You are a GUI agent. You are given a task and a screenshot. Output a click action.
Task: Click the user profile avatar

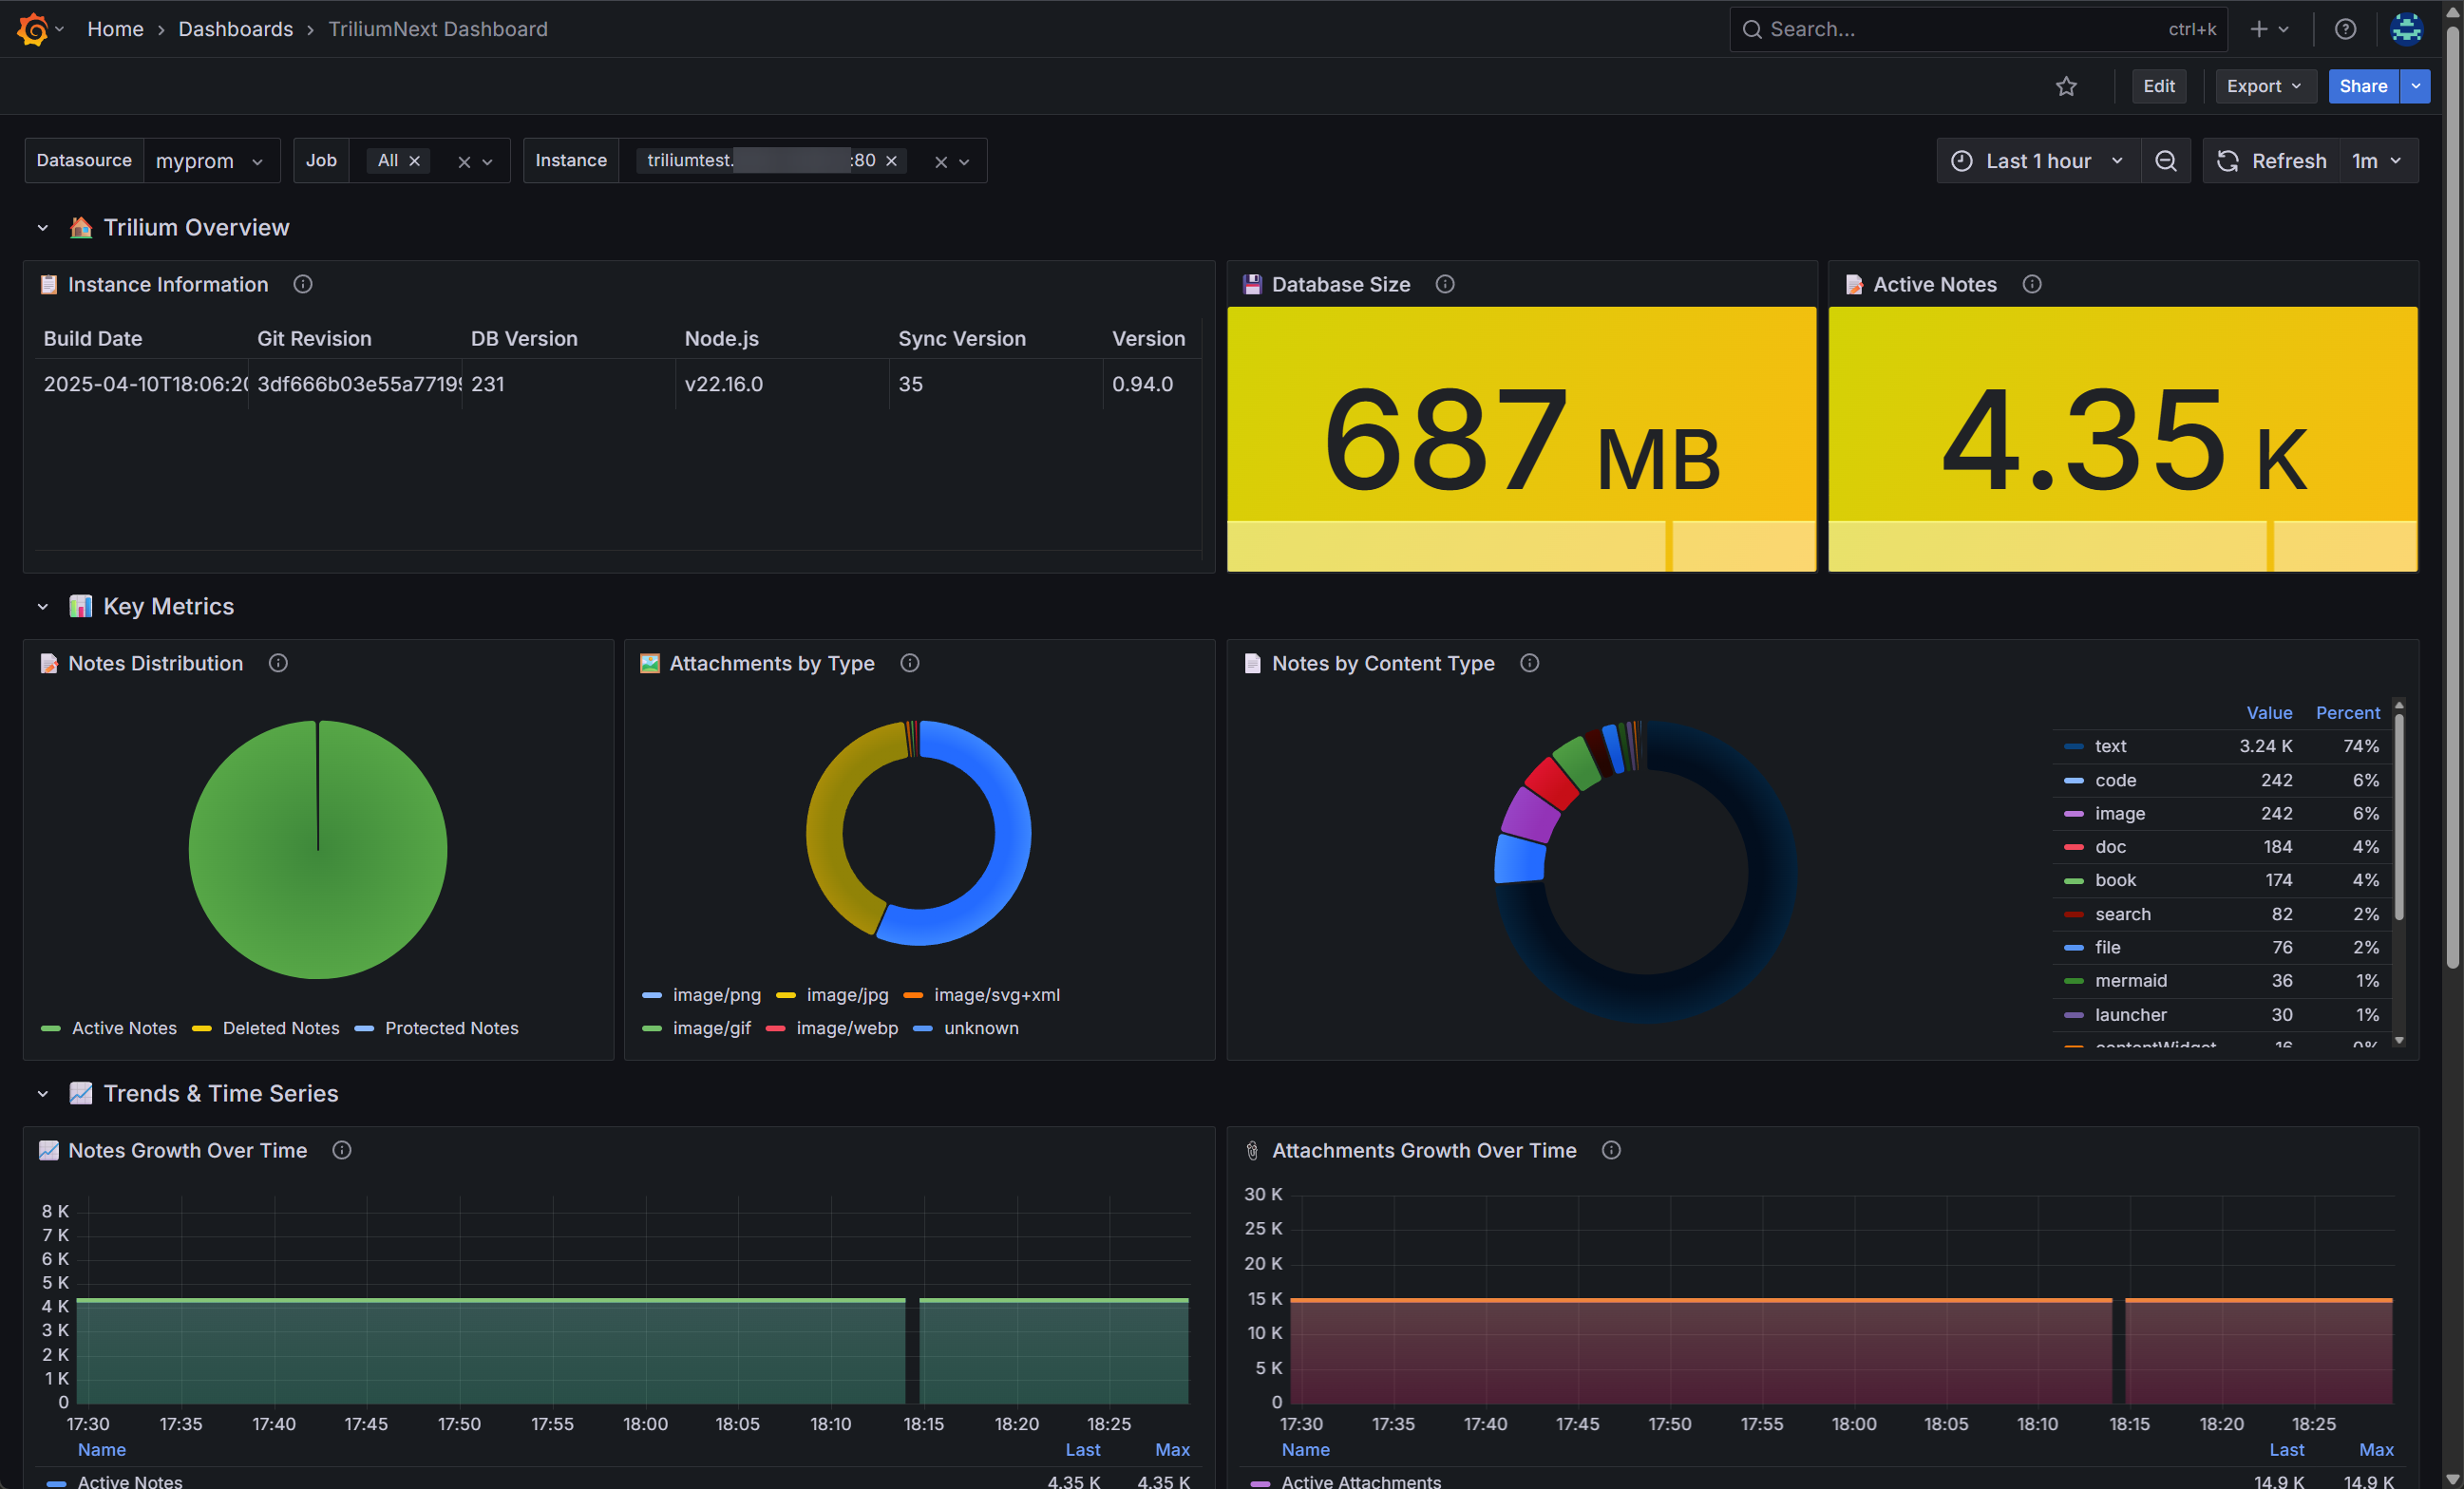2406,29
